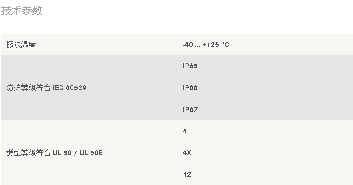Select the 防护等级符合 IEC 60529 label
Image resolution: width=353 pixels, height=185 pixels.
pyautogui.click(x=46, y=88)
